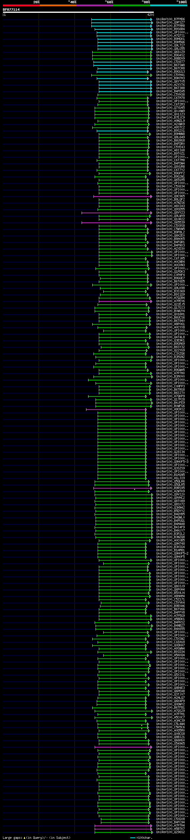Open hit UniRef100_Q10R22
Viewport: 190px width, 840px height.
(x=170, y=219)
